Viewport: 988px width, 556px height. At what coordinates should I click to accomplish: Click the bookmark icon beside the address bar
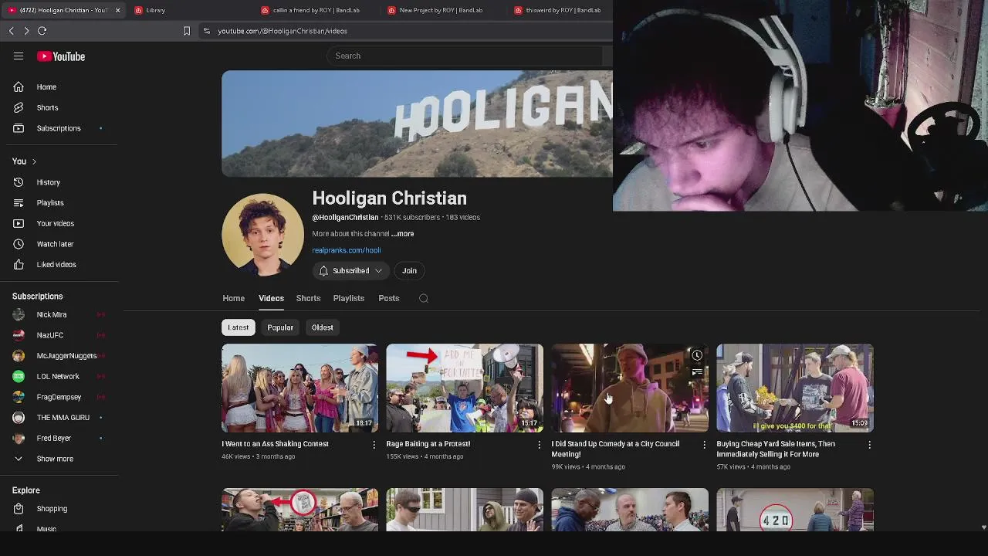pos(186,31)
